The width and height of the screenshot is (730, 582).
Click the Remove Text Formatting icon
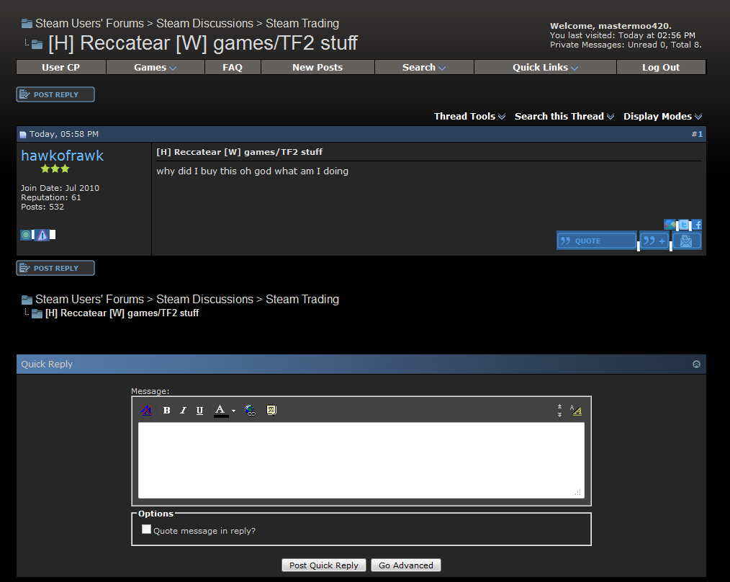click(x=146, y=410)
